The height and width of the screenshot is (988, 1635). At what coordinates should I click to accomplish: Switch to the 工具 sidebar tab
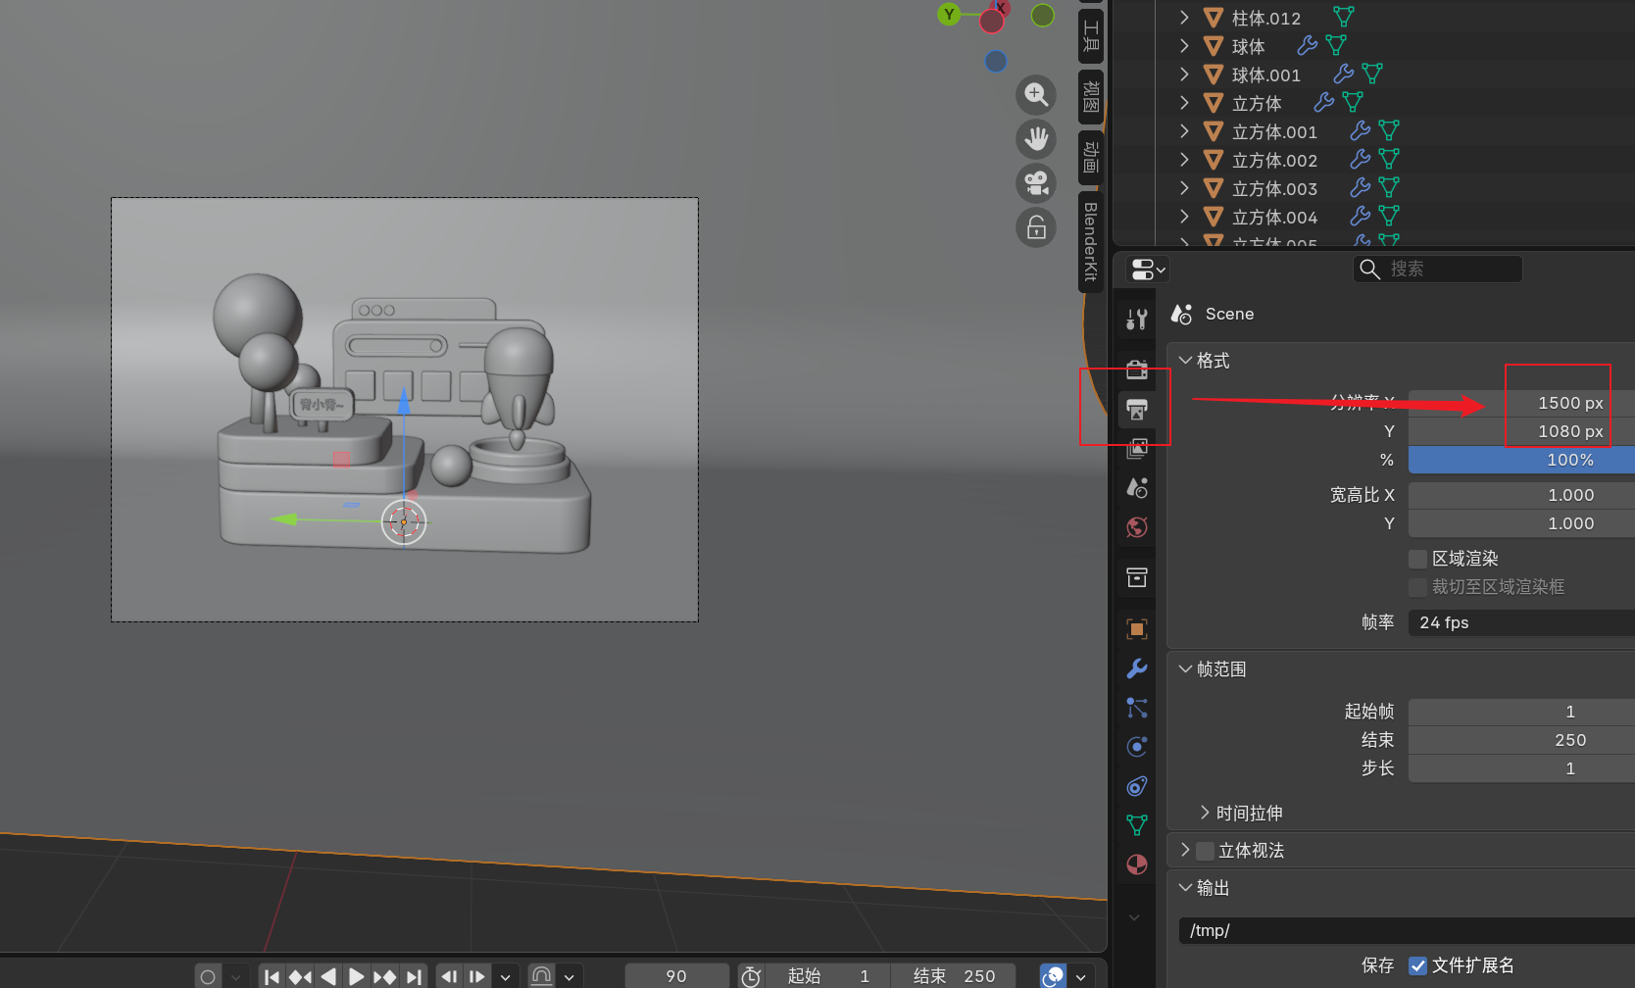1090,36
